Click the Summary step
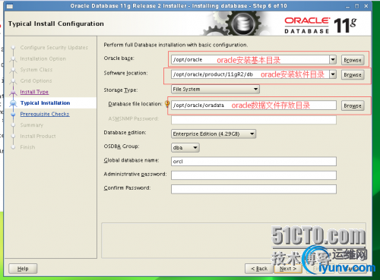 pyautogui.click(x=32, y=125)
